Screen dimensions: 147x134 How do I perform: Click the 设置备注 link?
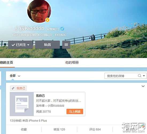pyautogui.click(x=52, y=29)
